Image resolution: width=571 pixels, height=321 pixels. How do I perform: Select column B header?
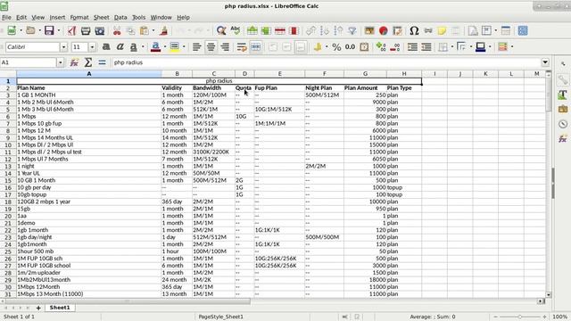(x=177, y=74)
